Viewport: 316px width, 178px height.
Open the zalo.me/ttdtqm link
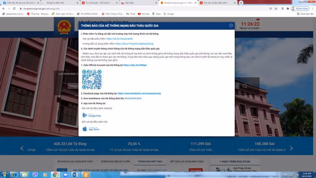click(135, 65)
